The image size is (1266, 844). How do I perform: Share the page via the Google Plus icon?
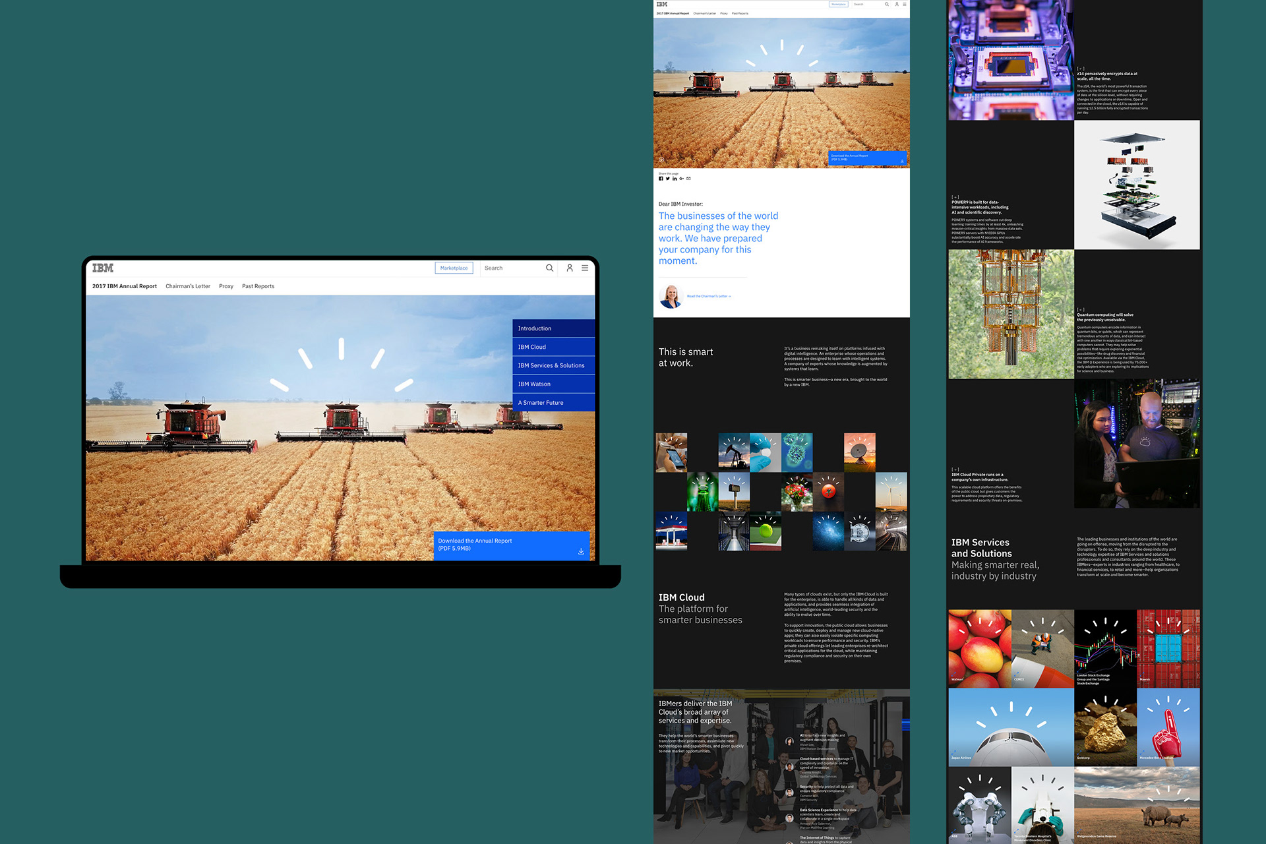681,179
